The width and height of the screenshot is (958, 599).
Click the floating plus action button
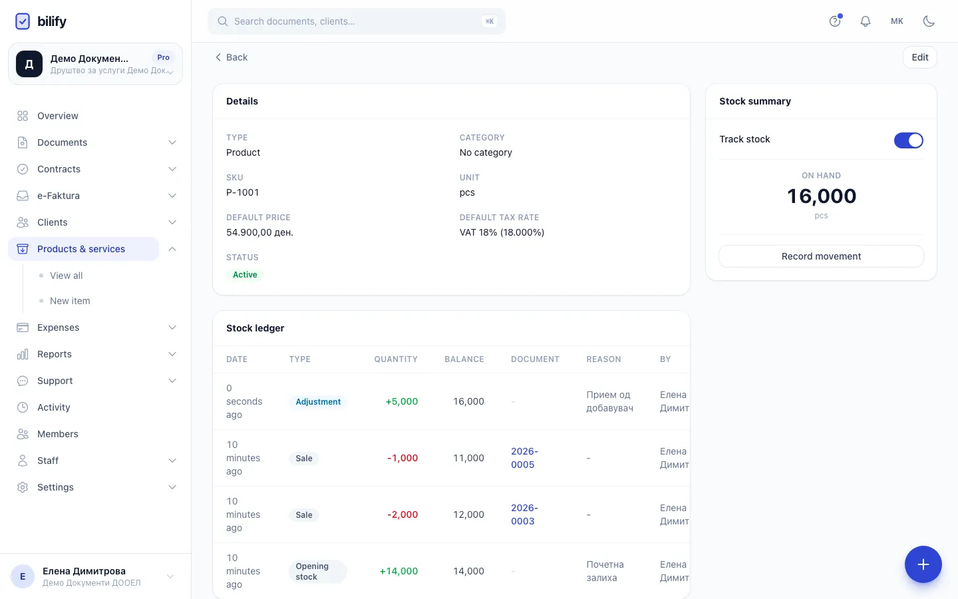pyautogui.click(x=923, y=564)
